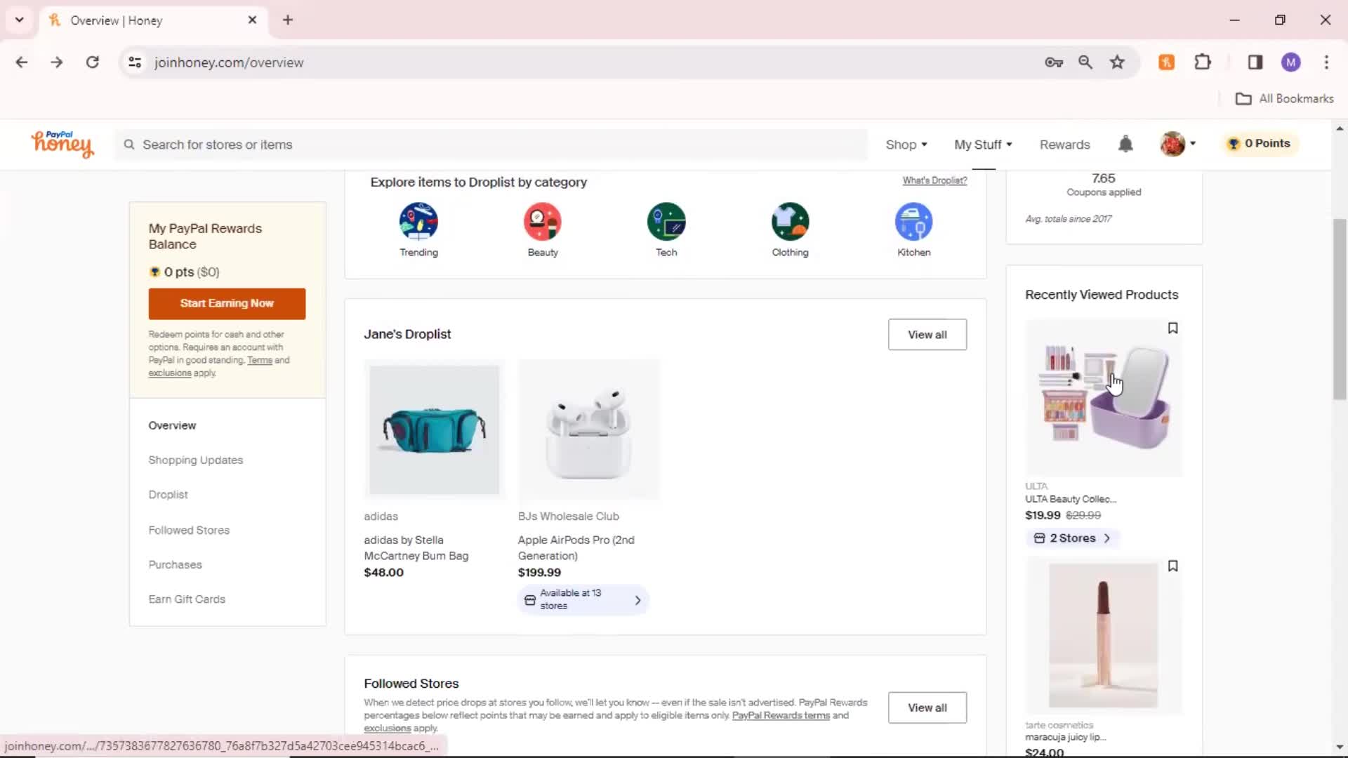Viewport: 1348px width, 758px height.
Task: Click View all for Jane's Droplist
Action: tap(927, 335)
